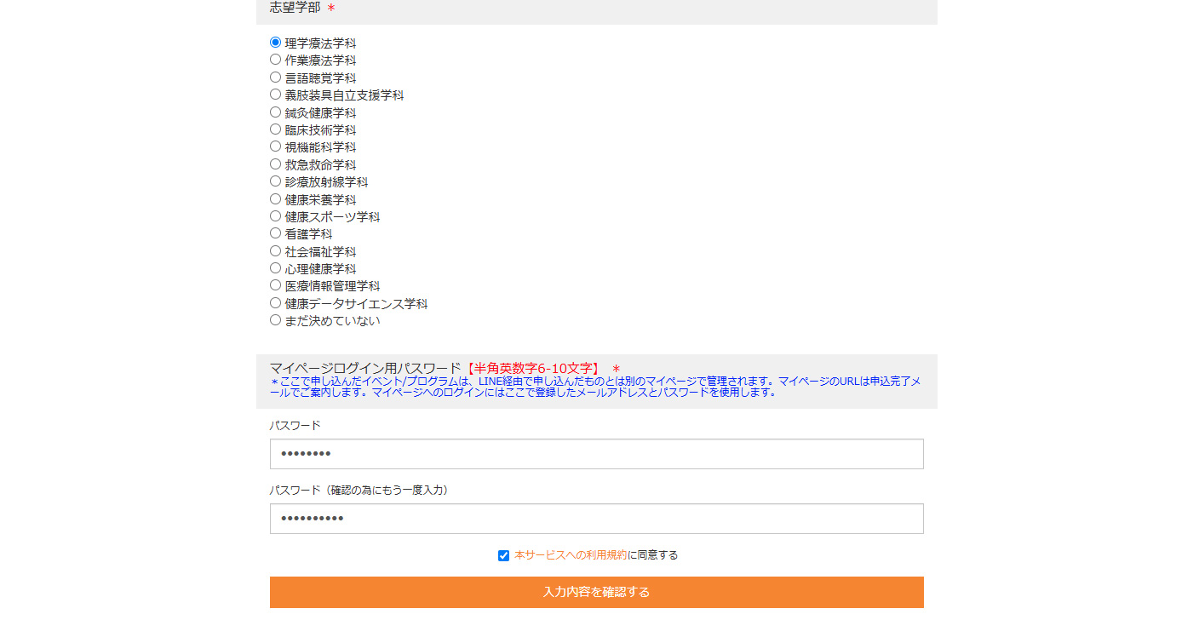Focus the password confirmation input field
The height and width of the screenshot is (643, 1199).
[x=596, y=519]
